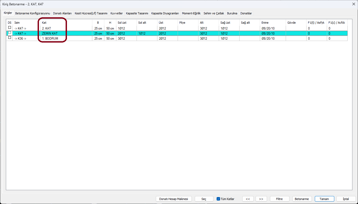This screenshot has width=358, height=204.
Task: Select the Kirişler tab
Action: (8, 13)
